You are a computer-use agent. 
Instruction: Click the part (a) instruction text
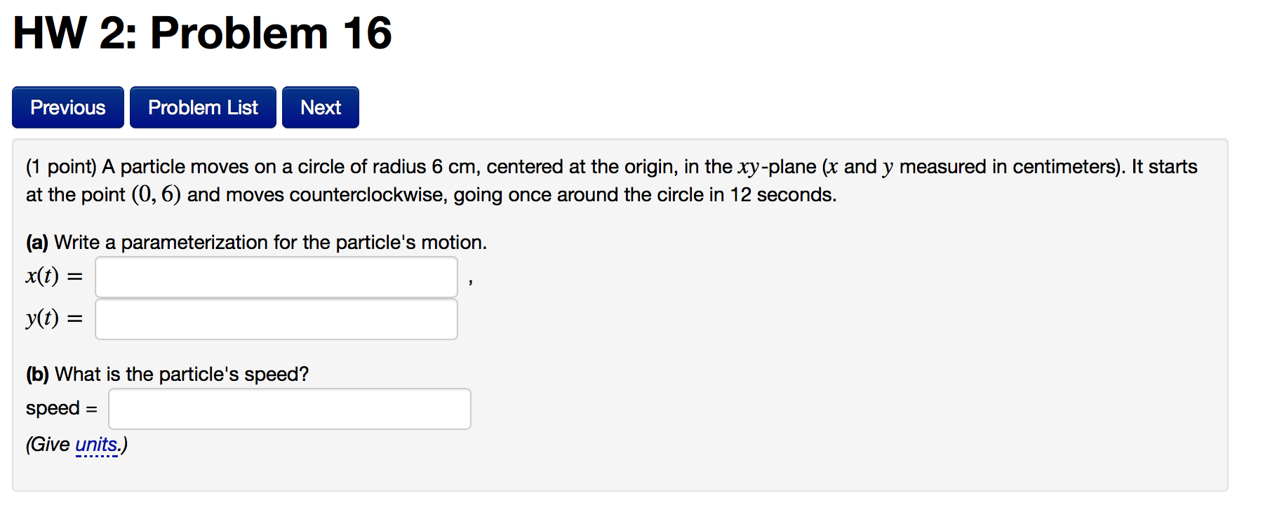tap(255, 242)
